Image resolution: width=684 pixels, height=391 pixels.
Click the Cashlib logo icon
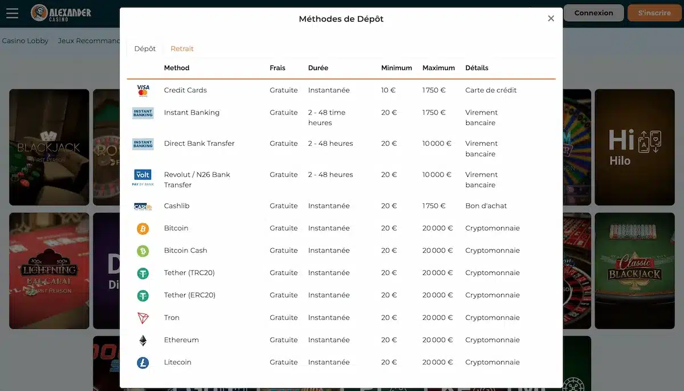[142, 207]
